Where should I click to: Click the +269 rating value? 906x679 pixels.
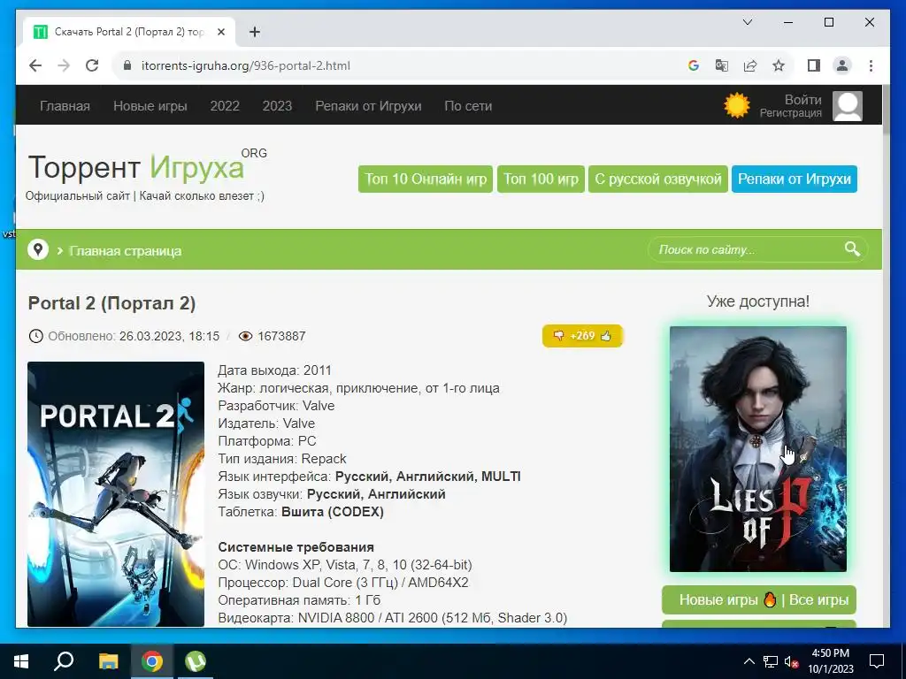click(582, 336)
